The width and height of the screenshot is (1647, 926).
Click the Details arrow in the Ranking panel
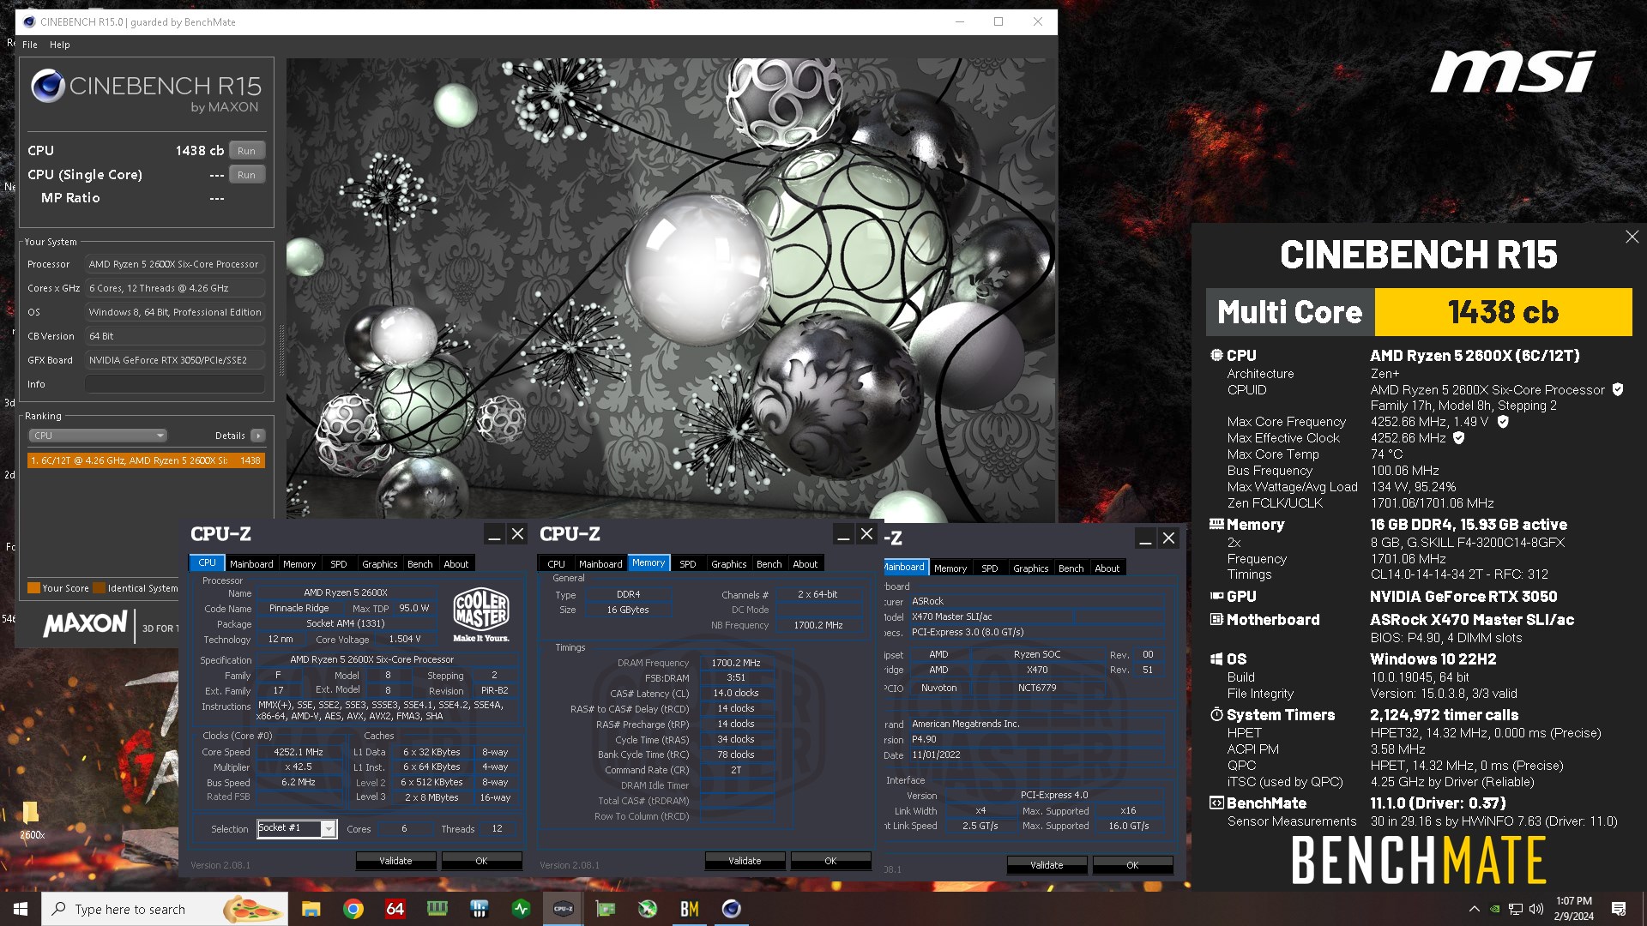pos(258,436)
